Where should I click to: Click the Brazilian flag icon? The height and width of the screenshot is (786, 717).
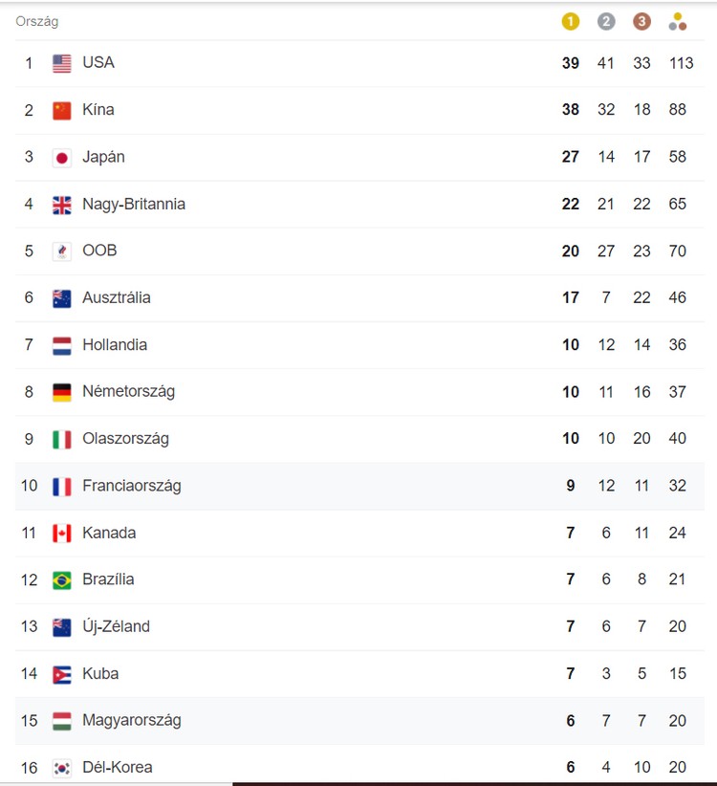point(62,579)
